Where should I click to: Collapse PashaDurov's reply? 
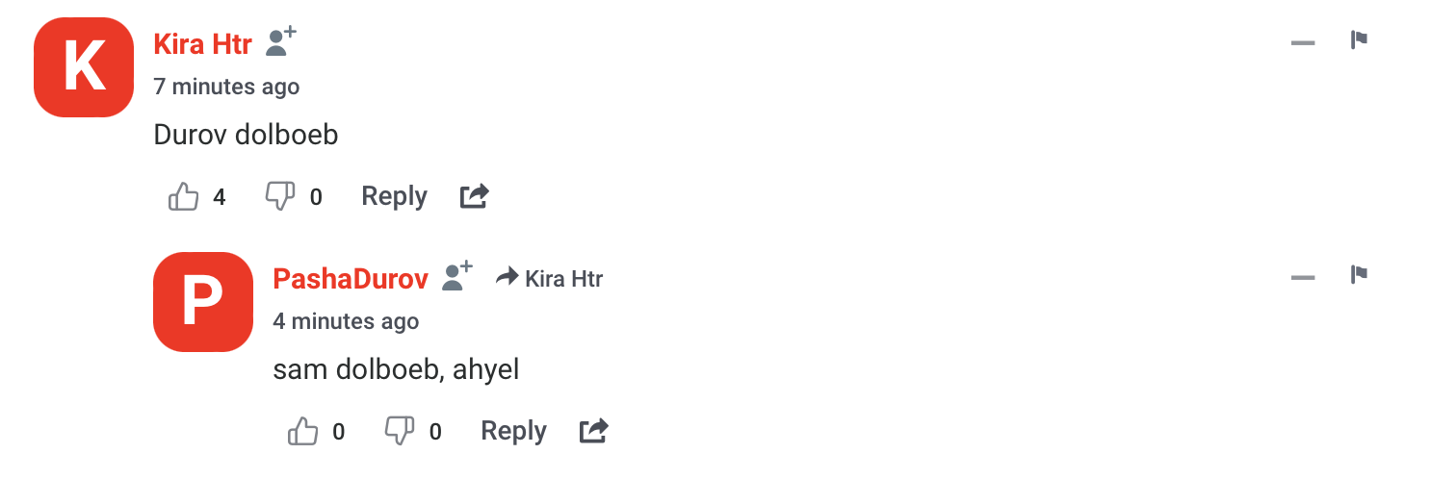(1303, 277)
